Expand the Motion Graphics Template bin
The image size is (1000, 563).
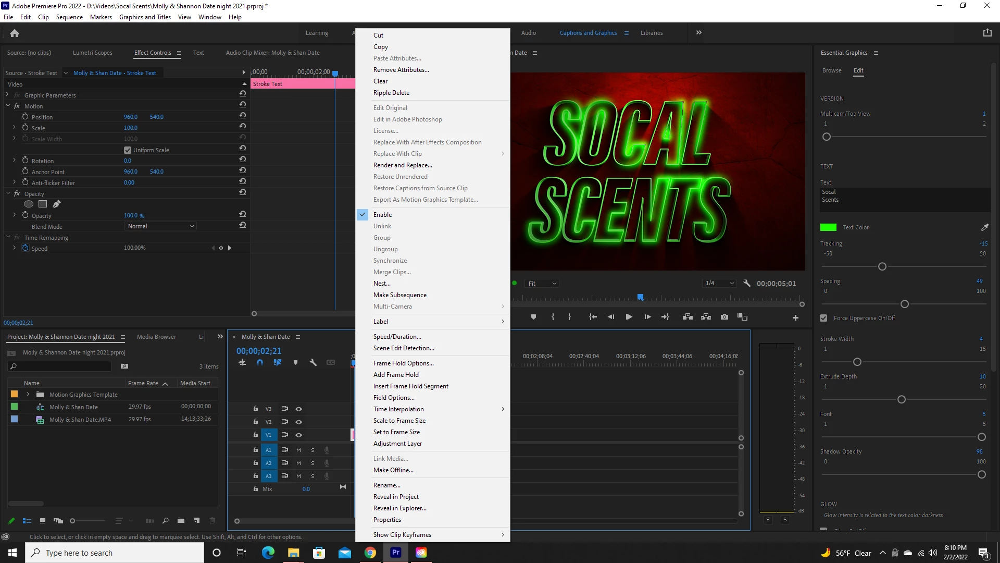point(28,395)
